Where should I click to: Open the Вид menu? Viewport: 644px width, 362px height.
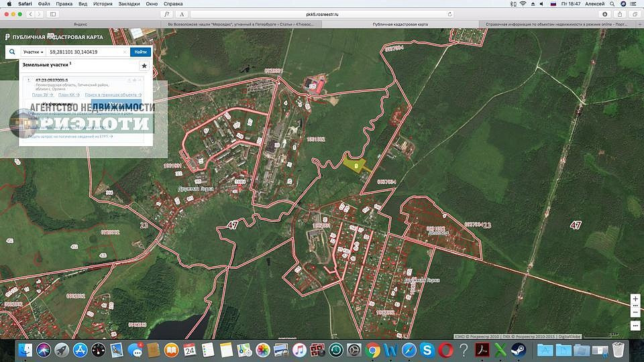(x=83, y=4)
